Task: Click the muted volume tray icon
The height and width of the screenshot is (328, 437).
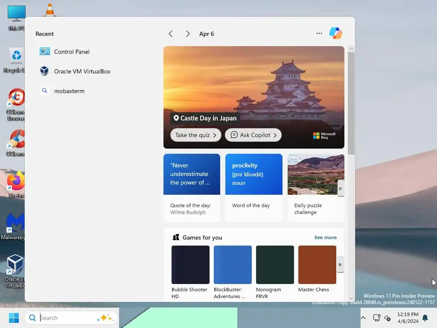Action: pyautogui.click(x=387, y=318)
